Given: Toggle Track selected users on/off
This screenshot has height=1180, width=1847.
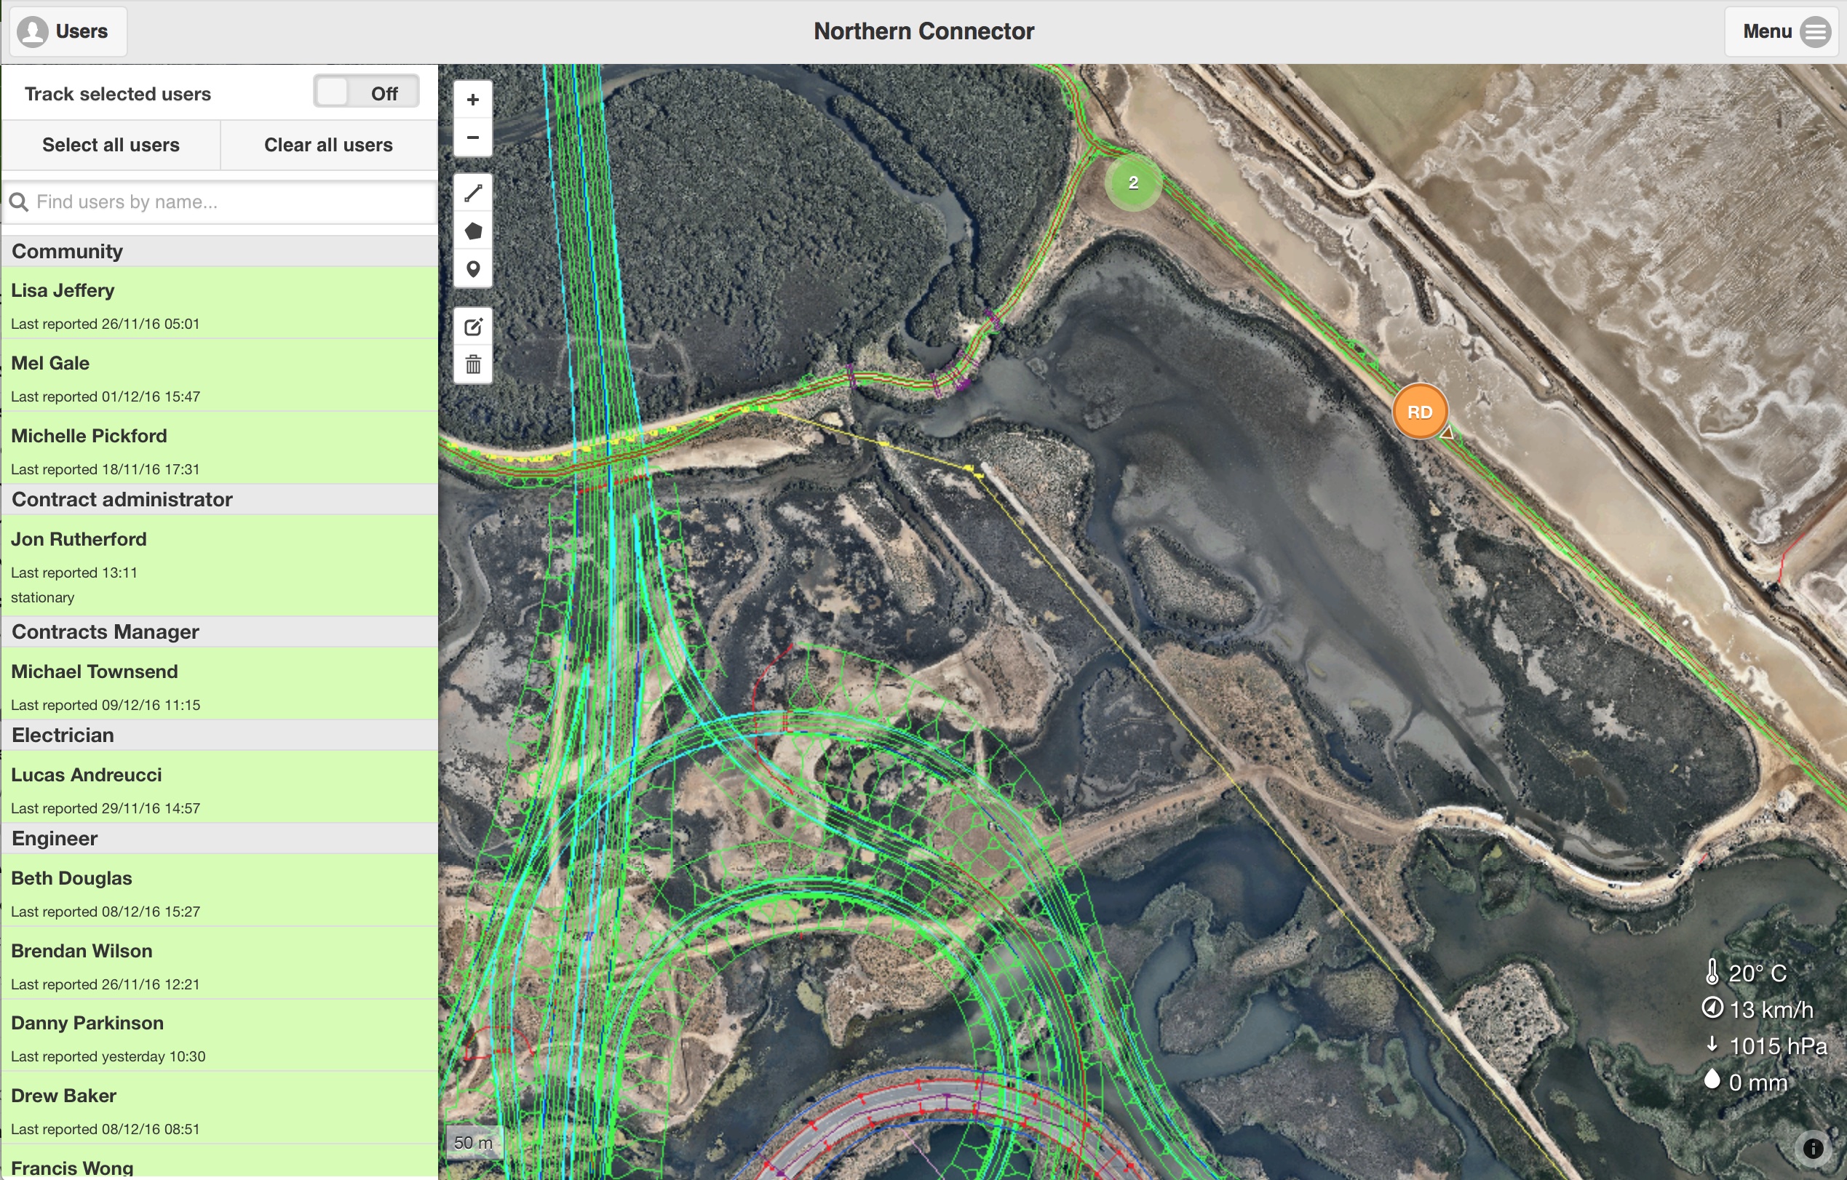Looking at the screenshot, I should point(365,93).
